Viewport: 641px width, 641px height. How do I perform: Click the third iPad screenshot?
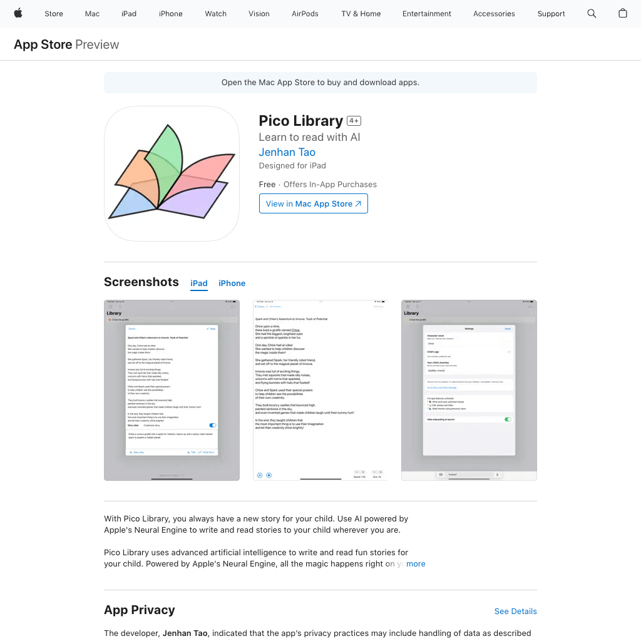[469, 389]
